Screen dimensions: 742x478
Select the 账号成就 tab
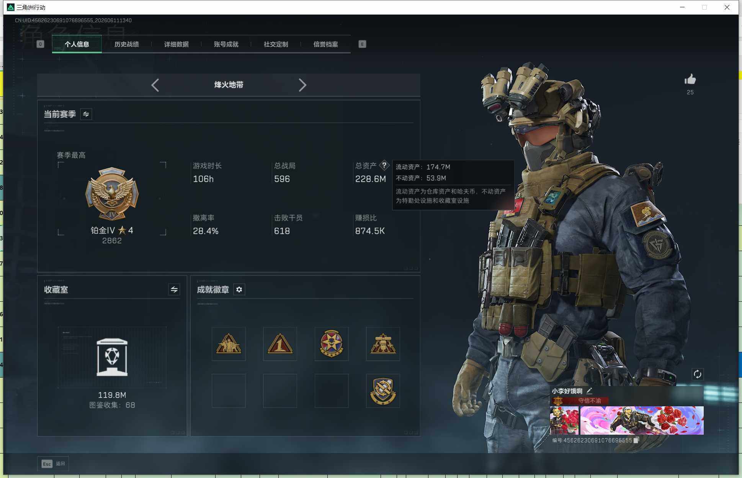(x=226, y=44)
